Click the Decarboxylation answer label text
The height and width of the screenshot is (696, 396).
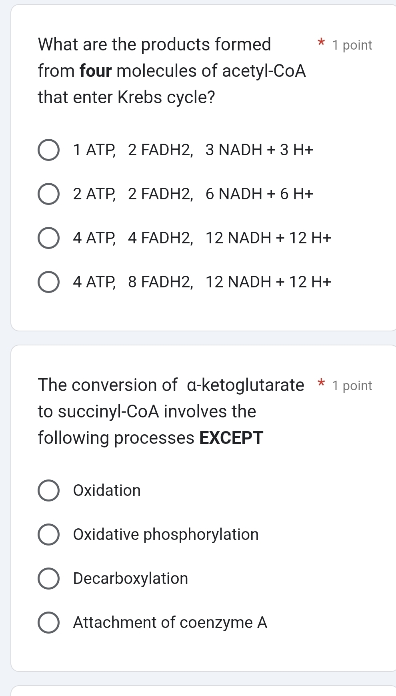click(130, 579)
